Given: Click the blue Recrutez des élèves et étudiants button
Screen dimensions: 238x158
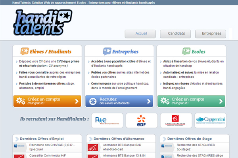Looking at the screenshot, I should 119,101.
